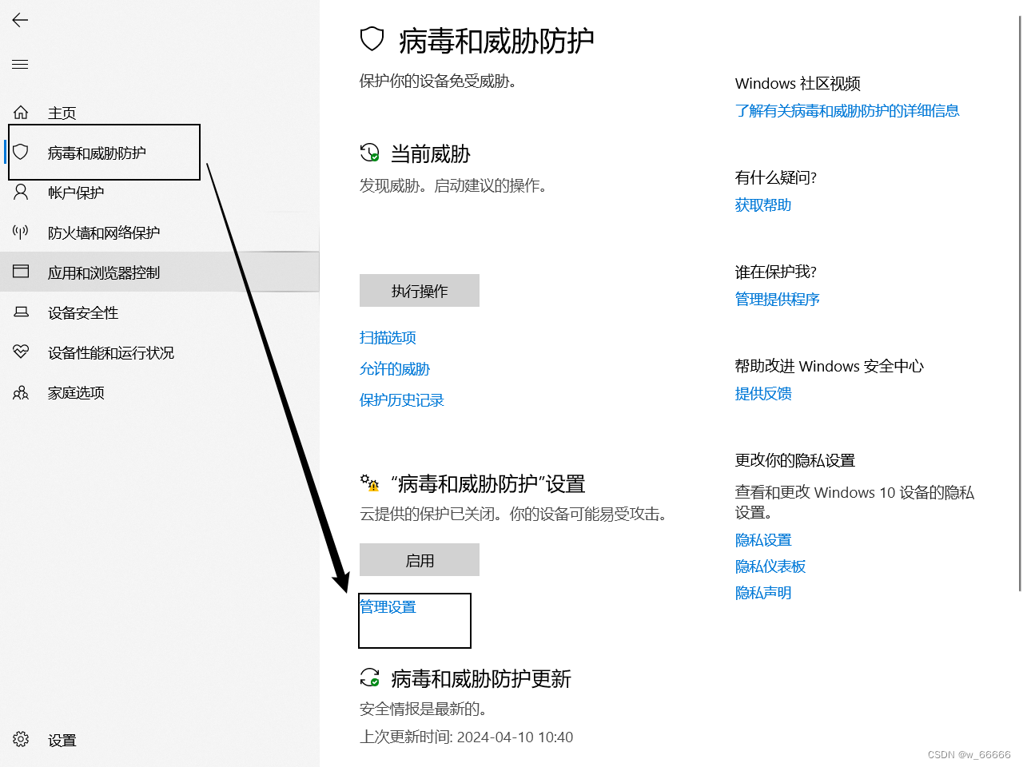The height and width of the screenshot is (767, 1023).
Task: Click the 启用 button
Action: (420, 560)
